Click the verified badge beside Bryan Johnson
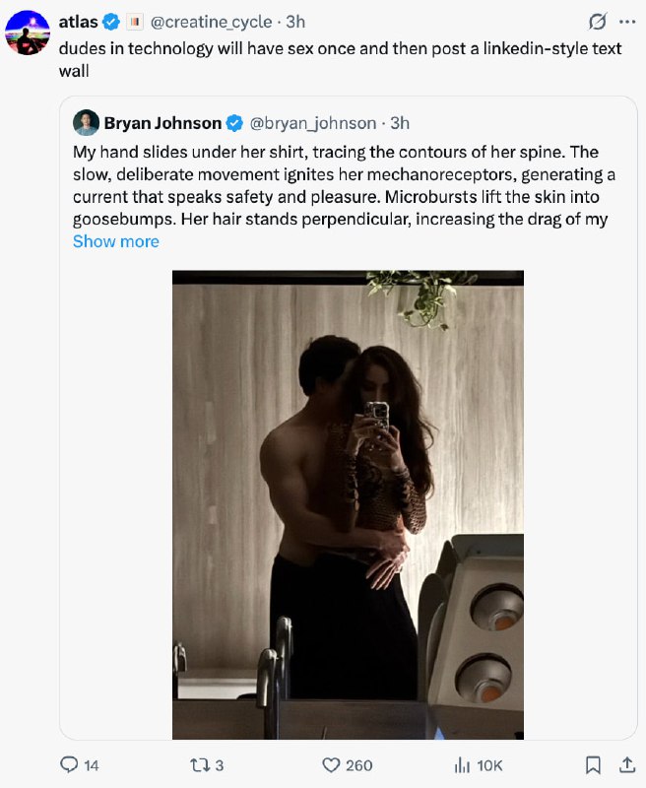Image resolution: width=646 pixels, height=788 pixels. click(x=235, y=123)
